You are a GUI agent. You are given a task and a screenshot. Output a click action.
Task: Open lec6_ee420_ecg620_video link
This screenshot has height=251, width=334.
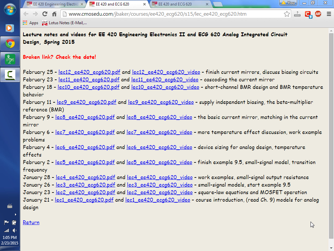[x=159, y=147]
